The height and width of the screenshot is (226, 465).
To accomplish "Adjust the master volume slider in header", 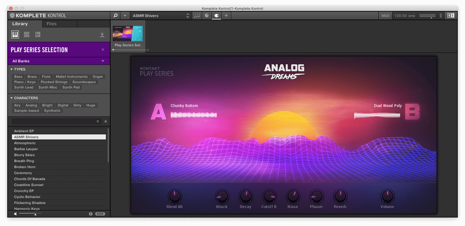I will [428, 16].
